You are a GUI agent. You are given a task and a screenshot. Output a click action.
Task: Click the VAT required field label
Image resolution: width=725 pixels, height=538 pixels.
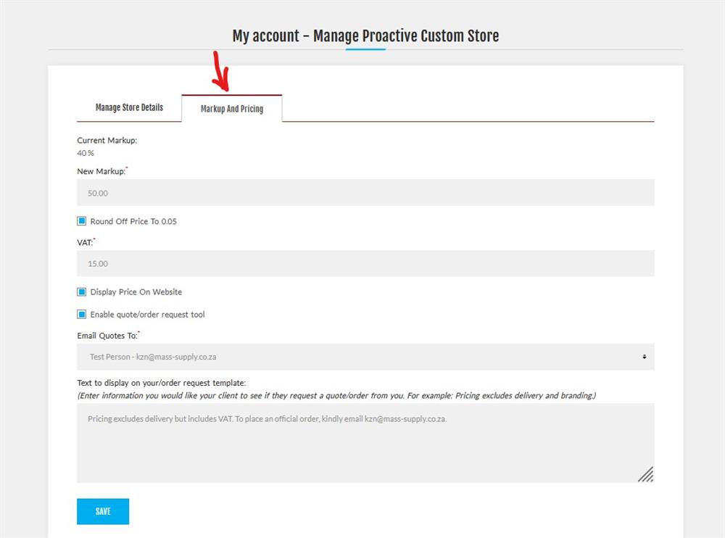pos(84,242)
